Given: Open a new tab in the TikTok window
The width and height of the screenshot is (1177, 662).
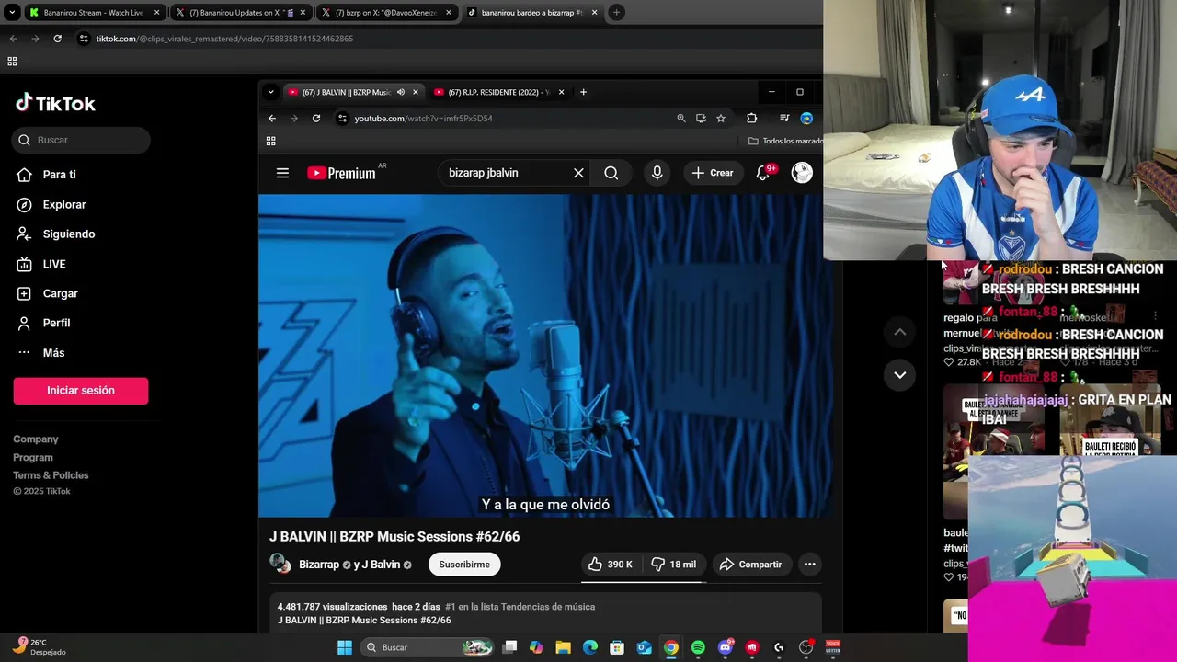Looking at the screenshot, I should (x=616, y=13).
